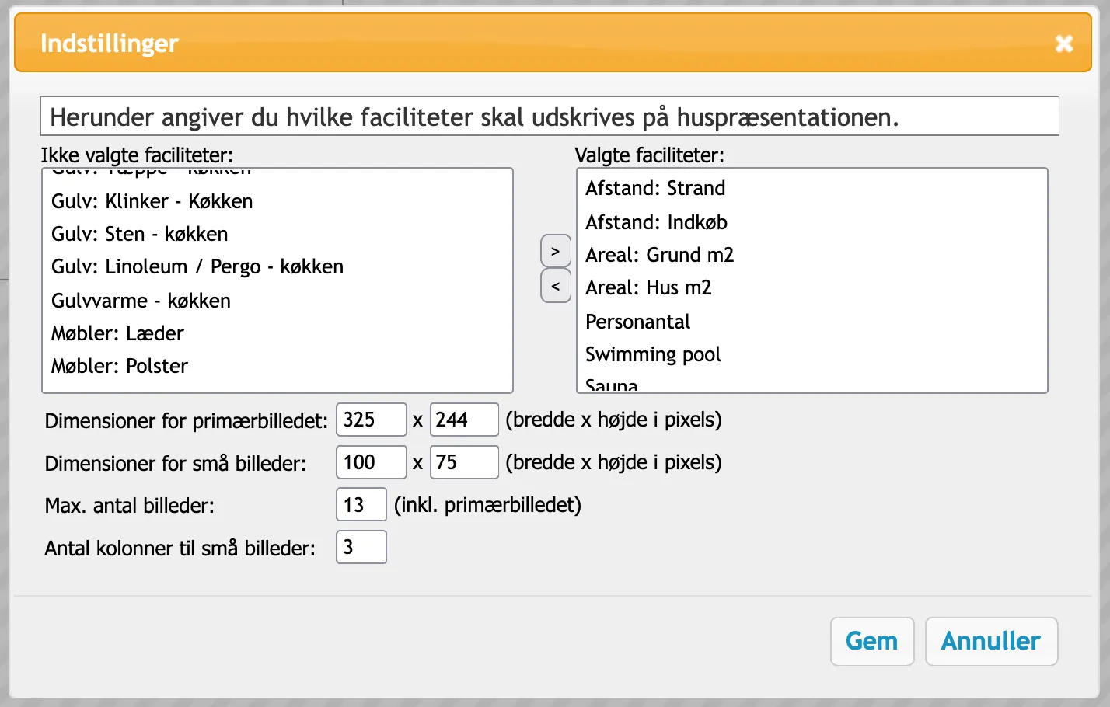Select 'Afstand: Indkøb' facility
This screenshot has height=707, width=1110.
[656, 222]
